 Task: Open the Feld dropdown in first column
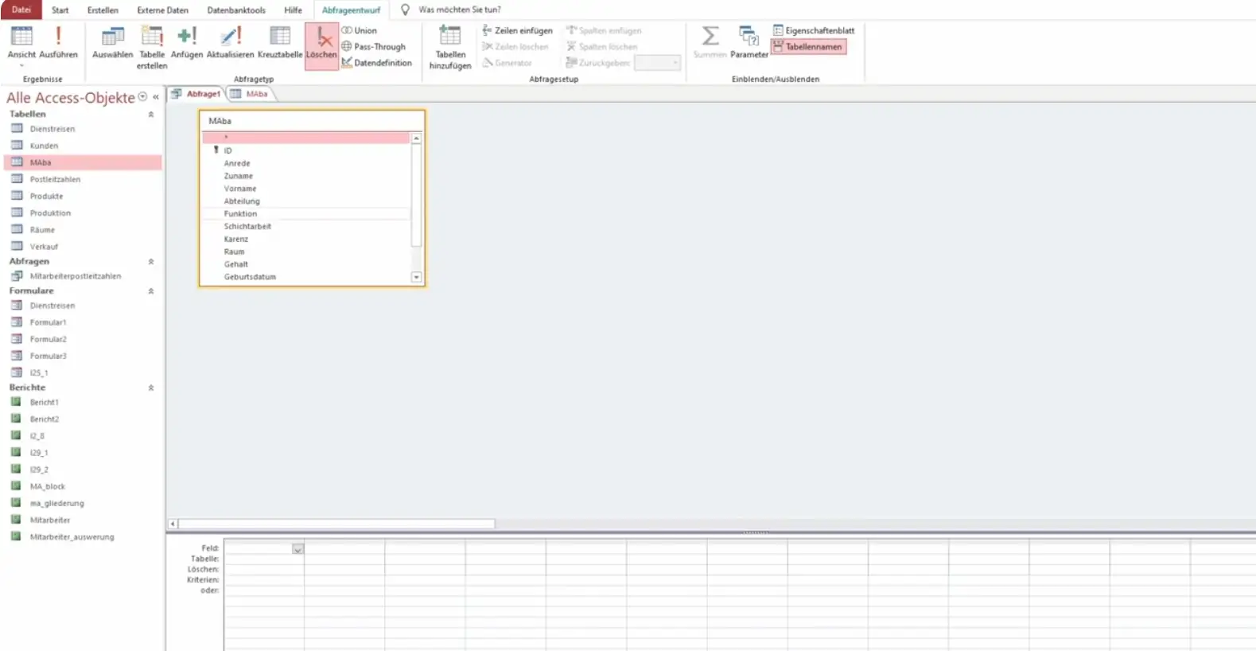[x=297, y=549]
